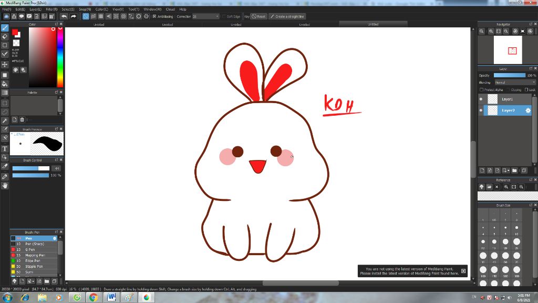Viewport: 538px width, 303px height.
Task: Toggle the Soft Edge checkbox
Action: (x=224, y=16)
